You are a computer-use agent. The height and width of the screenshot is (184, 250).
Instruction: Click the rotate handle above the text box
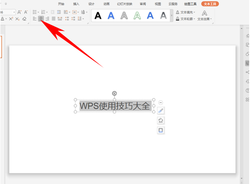coord(114,93)
